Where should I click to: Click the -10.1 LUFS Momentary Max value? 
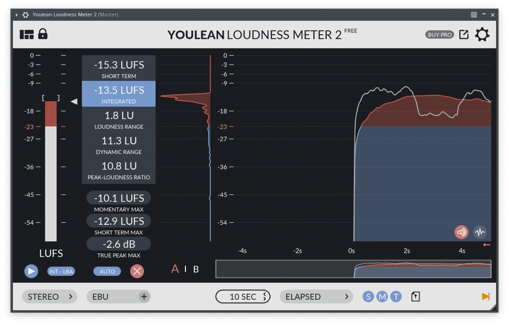point(119,198)
